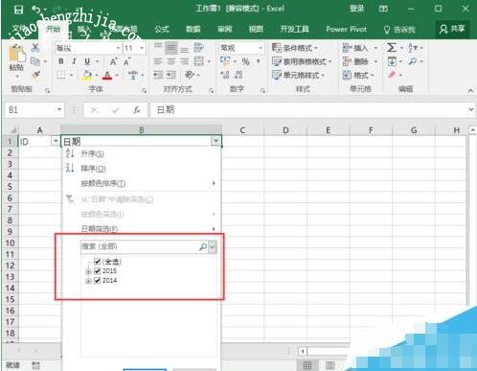This screenshot has width=477, height=371.
Task: Share the workbook
Action: pyautogui.click(x=452, y=30)
